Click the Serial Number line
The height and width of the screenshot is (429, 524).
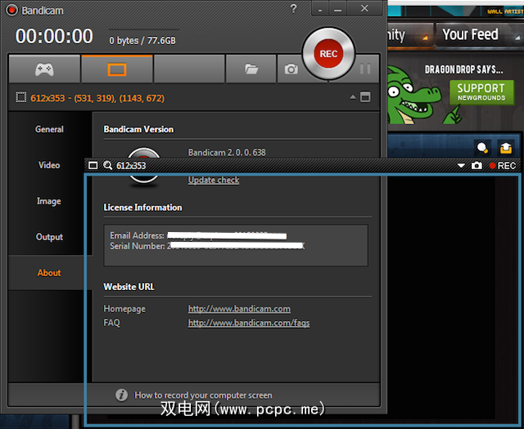tap(207, 246)
